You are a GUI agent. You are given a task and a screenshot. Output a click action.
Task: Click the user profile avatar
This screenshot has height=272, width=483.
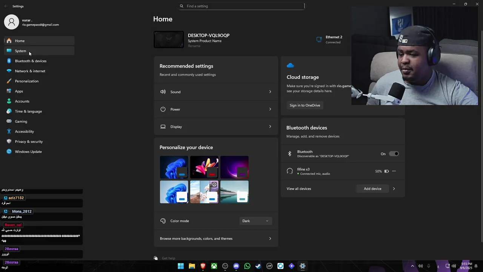(x=11, y=22)
